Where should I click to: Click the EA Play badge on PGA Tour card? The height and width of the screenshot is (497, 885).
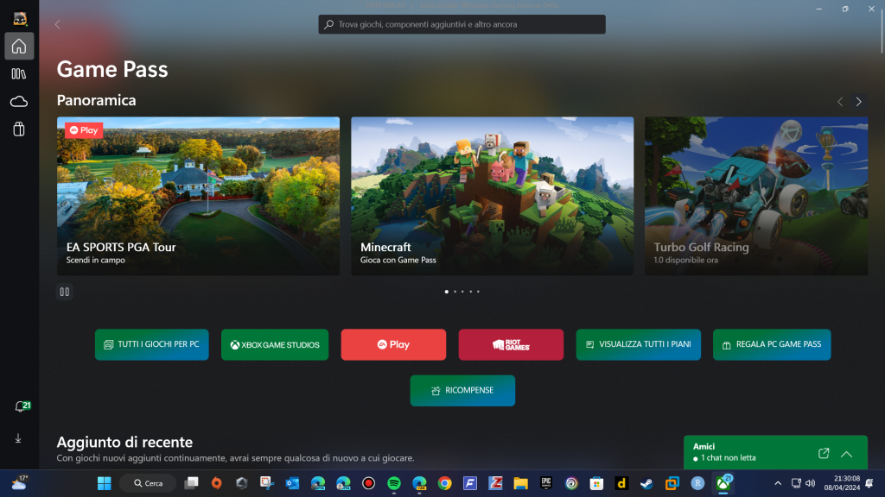(84, 130)
